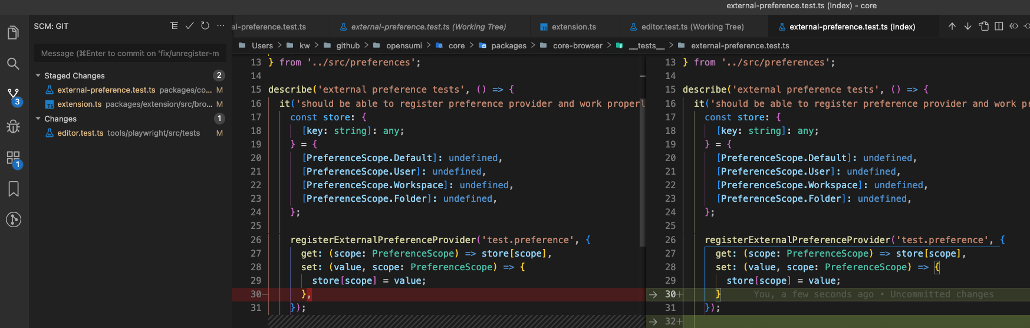The height and width of the screenshot is (328, 1030).
Task: Open previous revision arrow-circle icon
Action: coord(1013,26)
